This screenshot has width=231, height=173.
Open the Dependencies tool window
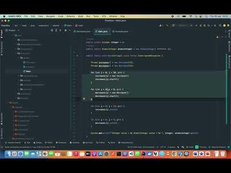pyautogui.click(x=126, y=143)
